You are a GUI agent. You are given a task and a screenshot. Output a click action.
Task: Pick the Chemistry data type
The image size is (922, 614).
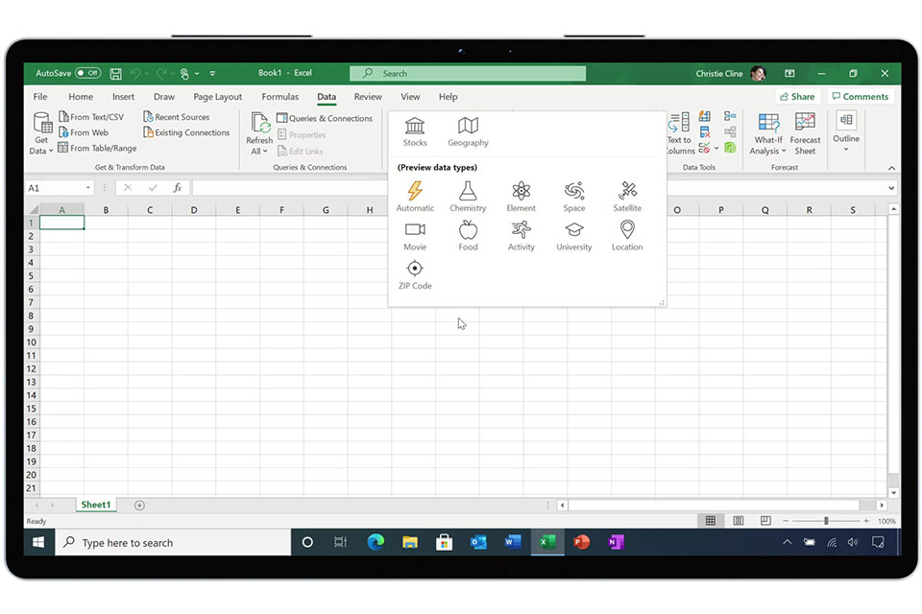[x=468, y=196]
